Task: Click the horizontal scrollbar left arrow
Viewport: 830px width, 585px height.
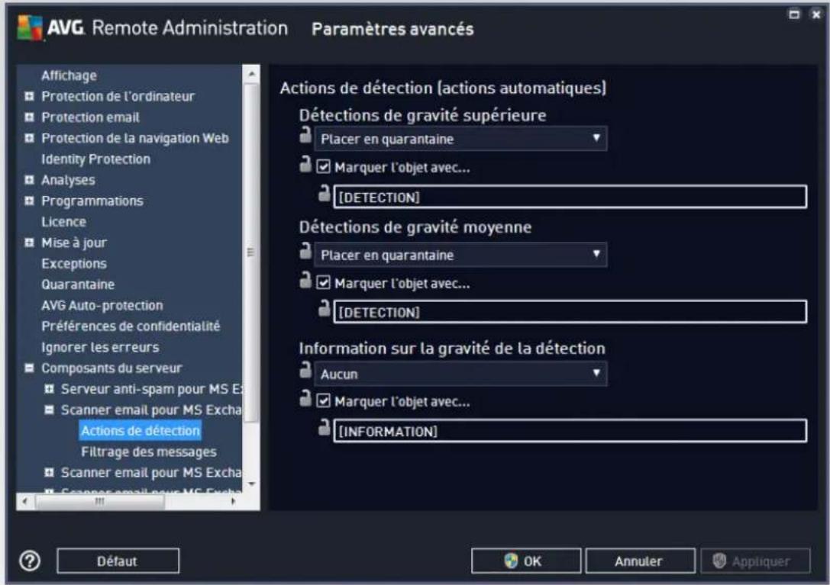Action: click(x=25, y=501)
